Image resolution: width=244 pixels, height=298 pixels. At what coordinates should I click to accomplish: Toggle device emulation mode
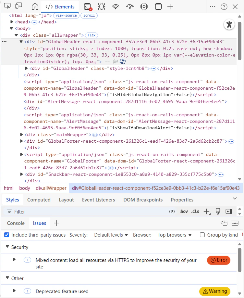(18, 6)
